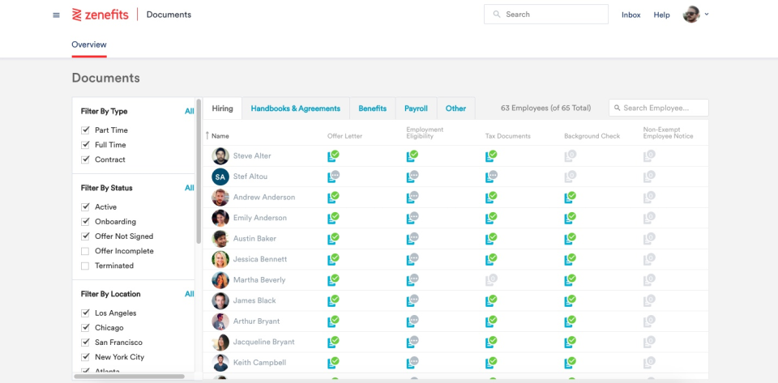Open James Black's Non-Exempt Employee Notice icon
Screen dimensions: 778x383
pos(648,300)
